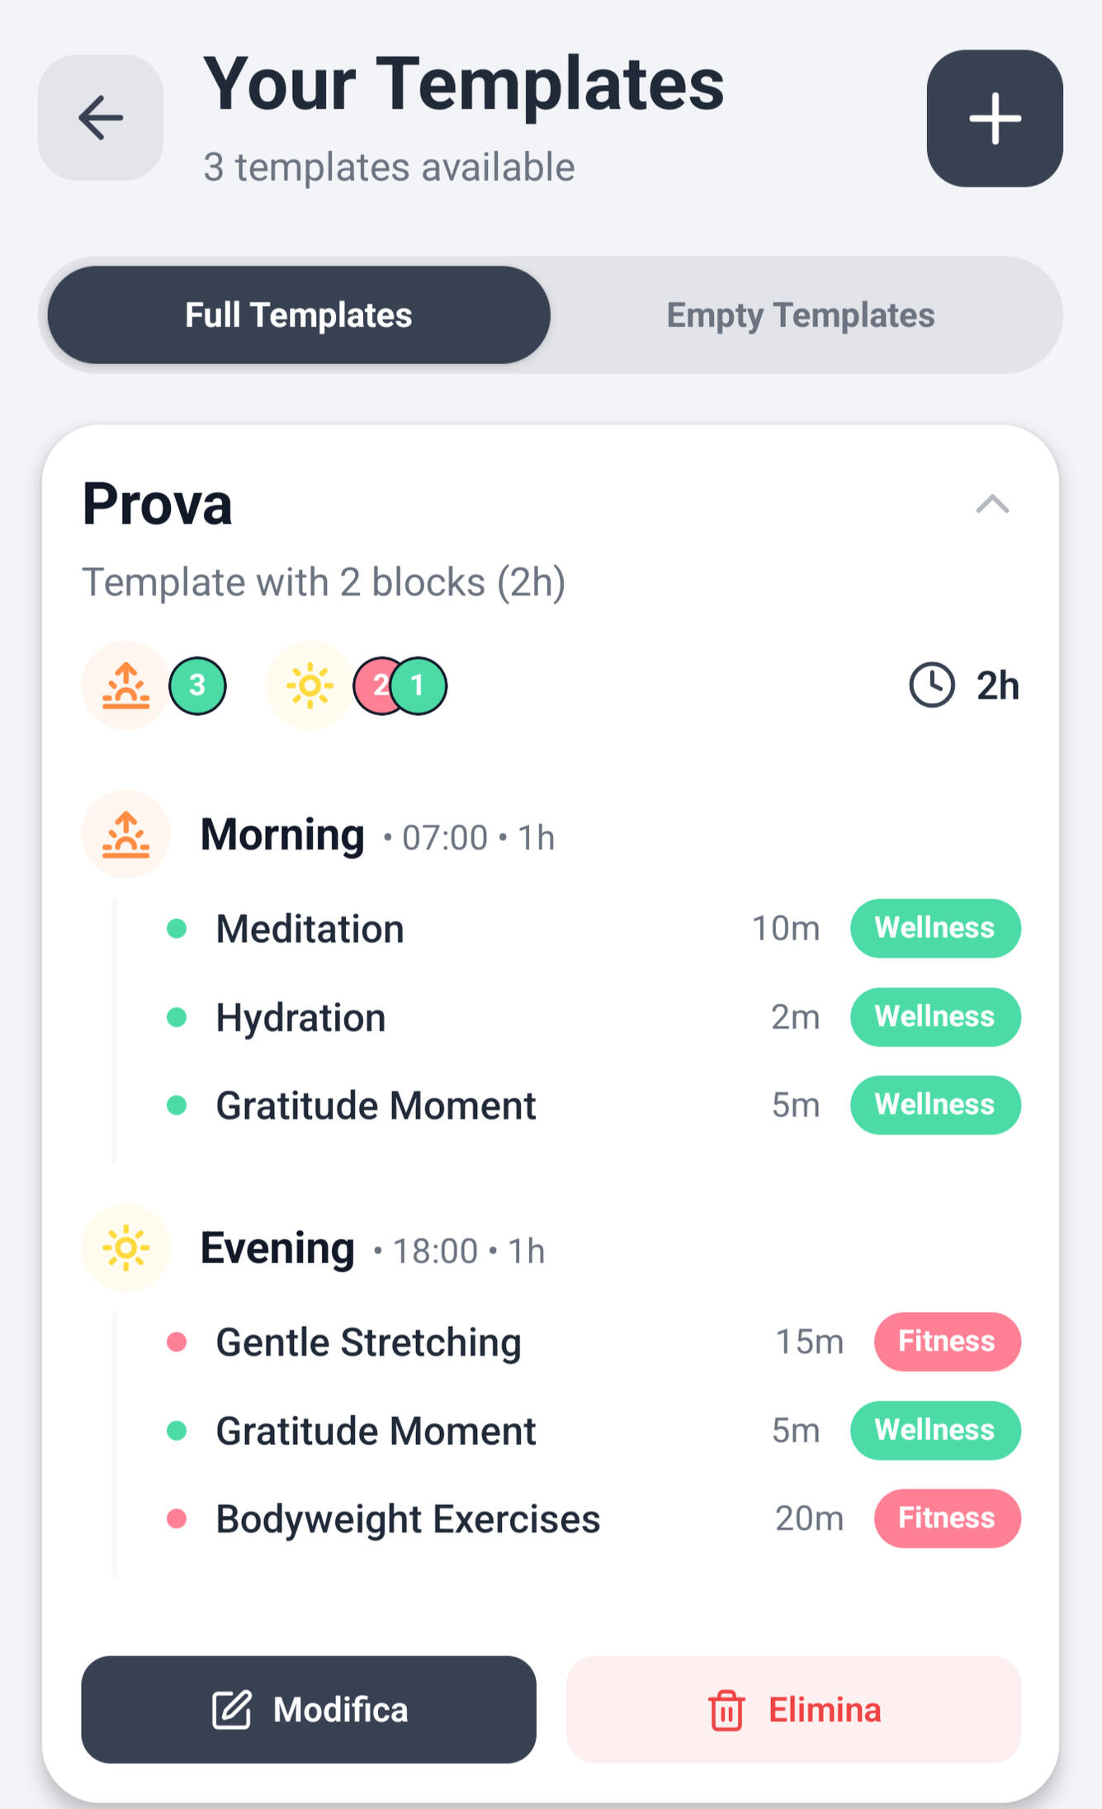
Task: Click the Fitness tag beside Gentle Stretching
Action: 946,1342
